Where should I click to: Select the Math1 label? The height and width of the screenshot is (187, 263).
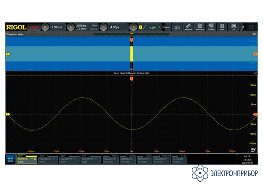(x=116, y=156)
